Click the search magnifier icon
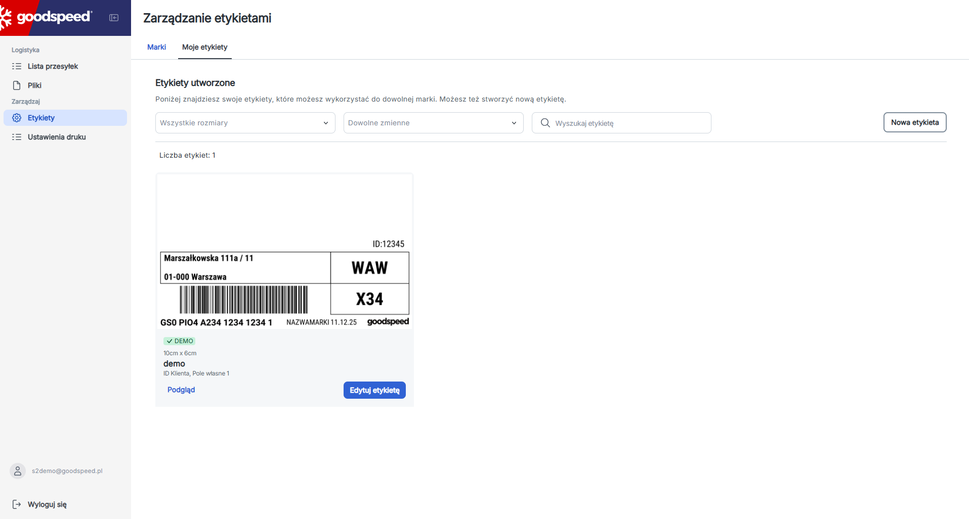The image size is (969, 519). [545, 123]
